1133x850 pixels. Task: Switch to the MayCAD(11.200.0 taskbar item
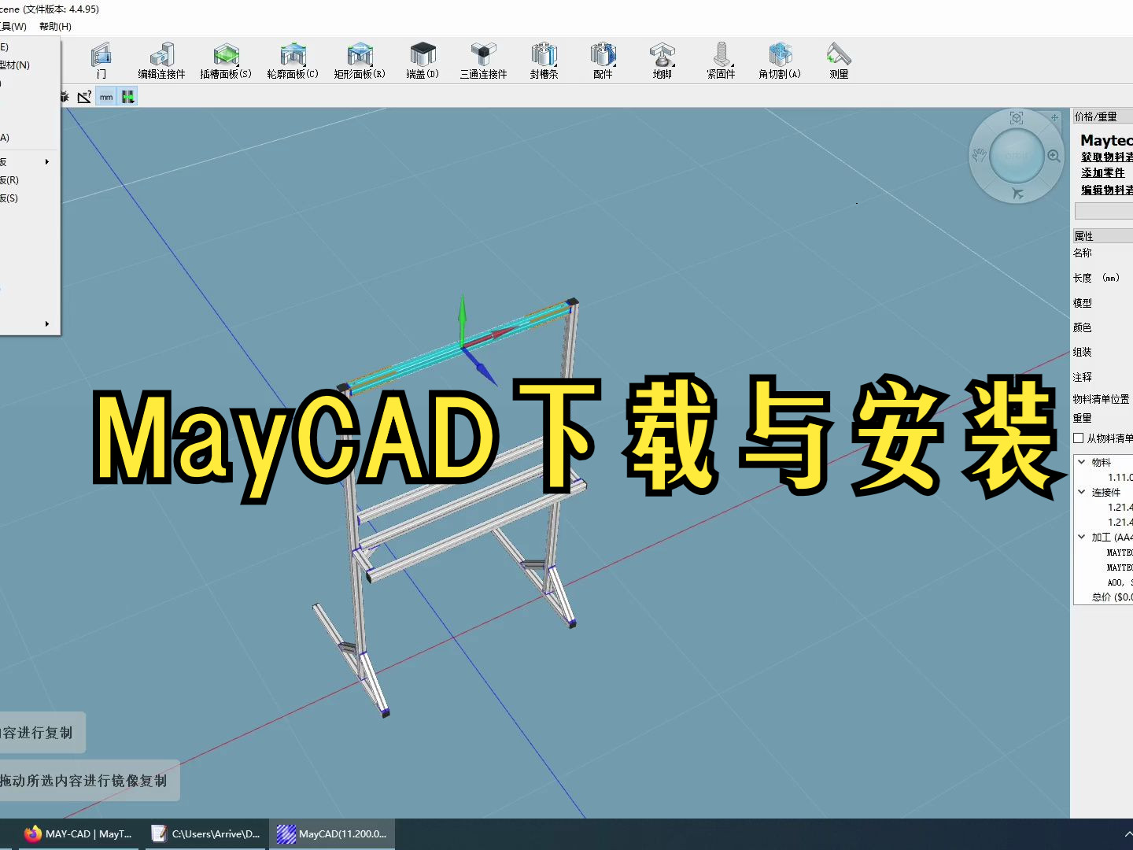click(x=333, y=834)
